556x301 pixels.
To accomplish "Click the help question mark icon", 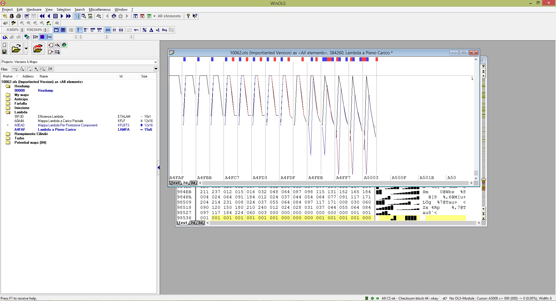I will point(188,16).
